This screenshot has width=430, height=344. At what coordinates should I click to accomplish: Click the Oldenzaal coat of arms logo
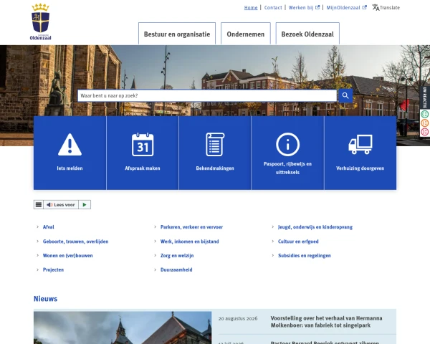[x=41, y=22]
